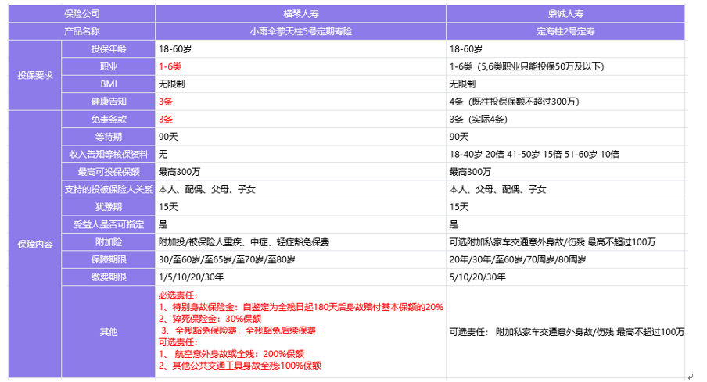Click the 航空意外身故或全残 line
This screenshot has height=382, width=707.
231,354
